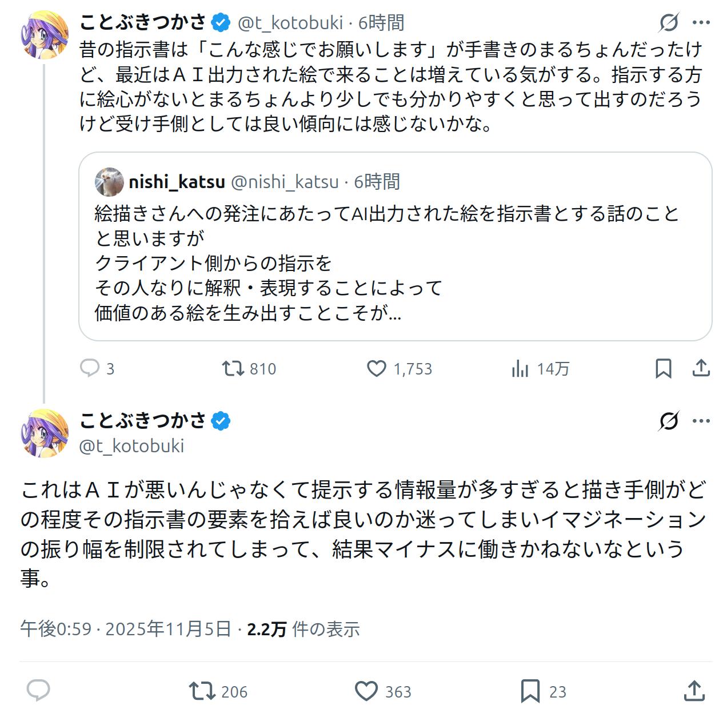The width and height of the screenshot is (723, 713).
Task: Repost the second tweet with 206 reposts
Action: click(x=201, y=691)
